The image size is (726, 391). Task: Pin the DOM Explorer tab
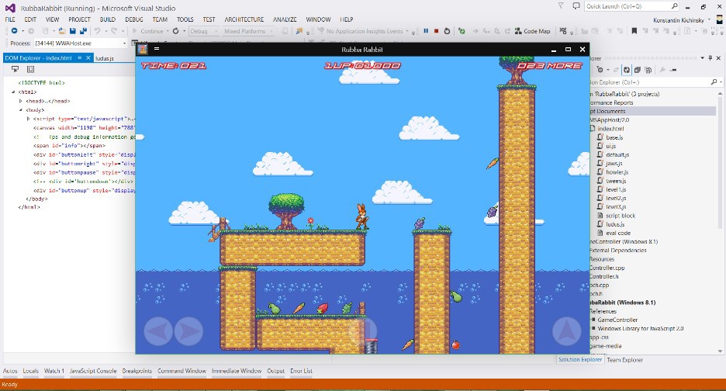click(80, 58)
